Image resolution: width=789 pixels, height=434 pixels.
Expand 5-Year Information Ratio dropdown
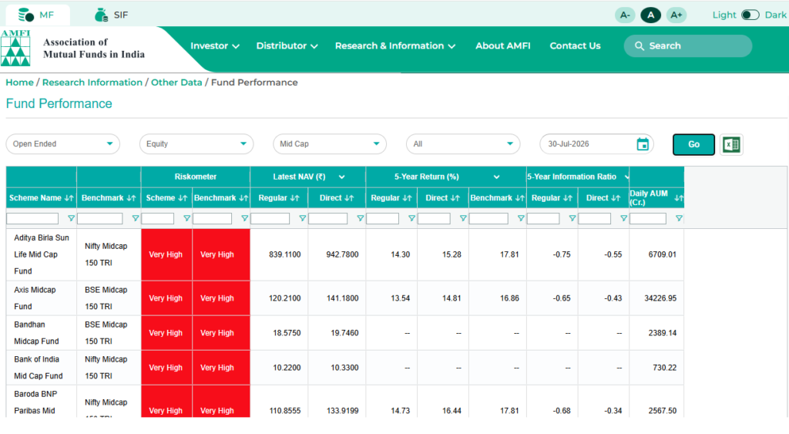click(x=626, y=177)
